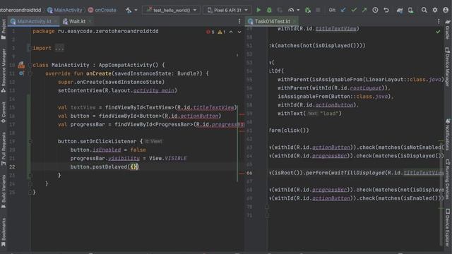Toggle the Gradle tool window
This screenshot has width=452, height=254.
(x=448, y=30)
